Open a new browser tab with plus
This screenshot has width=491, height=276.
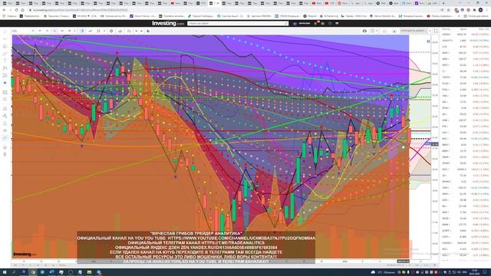point(443,3)
